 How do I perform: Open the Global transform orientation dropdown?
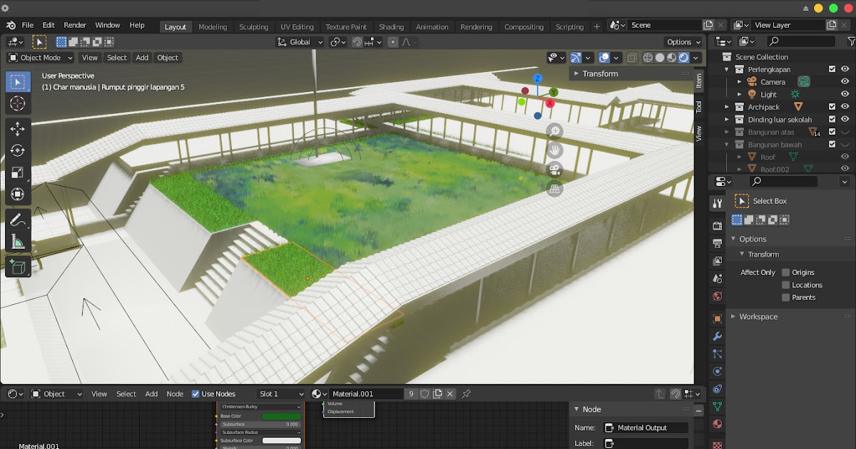298,41
